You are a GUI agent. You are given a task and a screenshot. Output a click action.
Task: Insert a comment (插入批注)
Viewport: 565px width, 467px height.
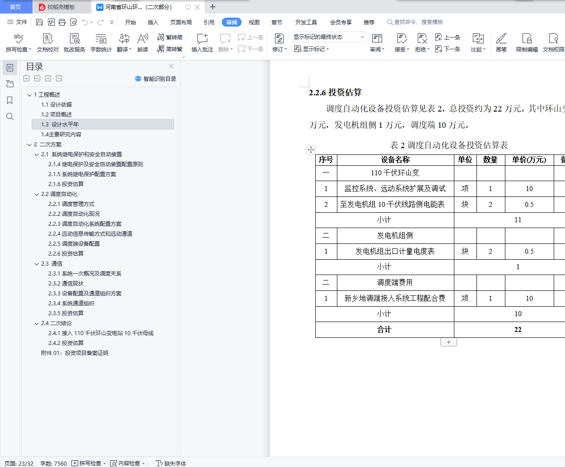(202, 43)
